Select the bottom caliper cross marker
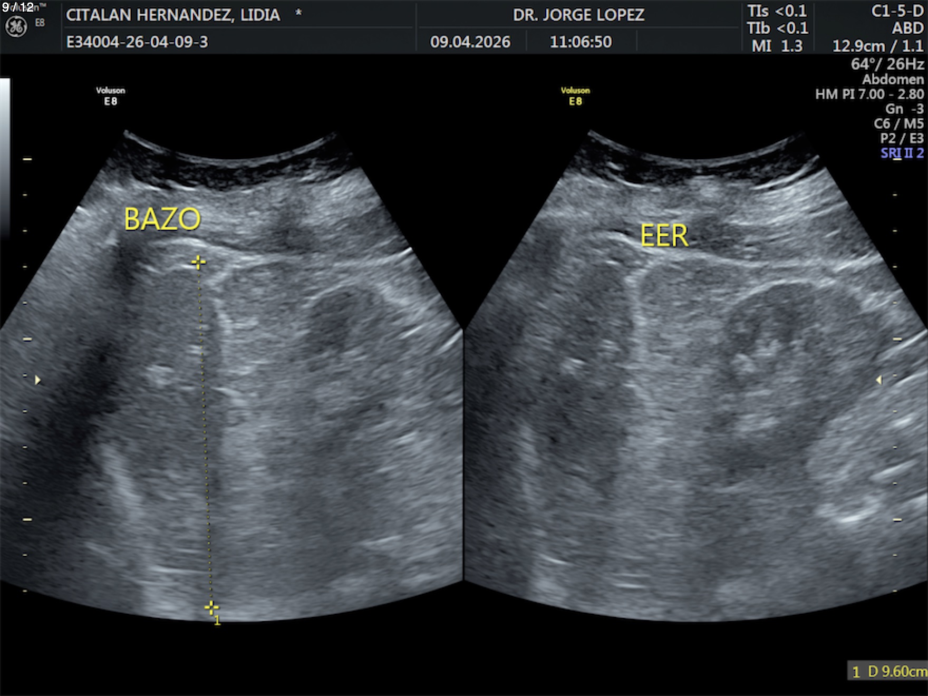This screenshot has height=696, width=928. tap(211, 607)
